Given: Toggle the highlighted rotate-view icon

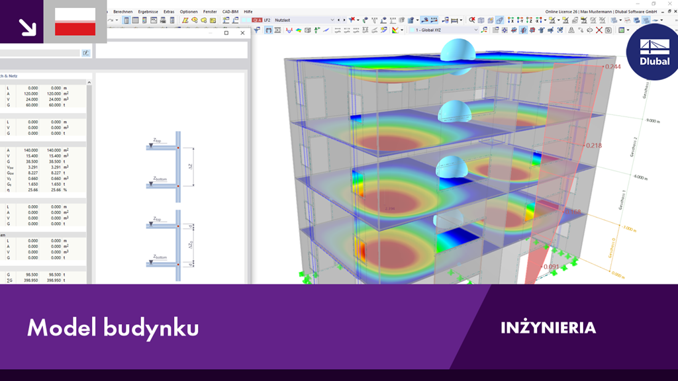Looking at the screenshot, I should pyautogui.click(x=523, y=30).
